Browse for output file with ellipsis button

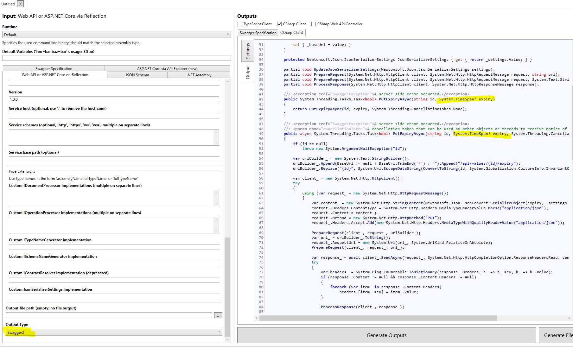(218, 315)
